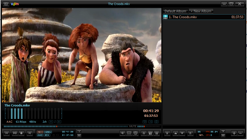Click the audio spectrum visualizer
The height and width of the screenshot is (140, 247).
click(x=33, y=113)
